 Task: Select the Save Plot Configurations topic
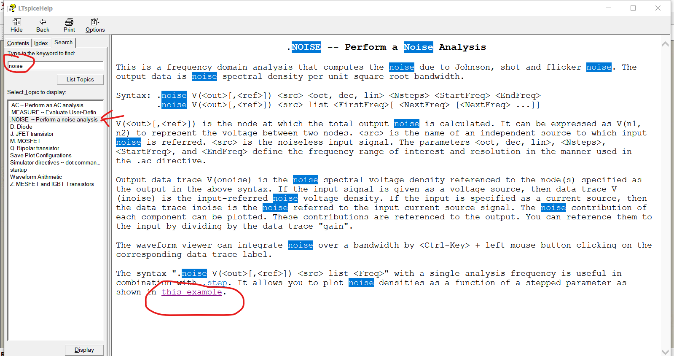41,155
